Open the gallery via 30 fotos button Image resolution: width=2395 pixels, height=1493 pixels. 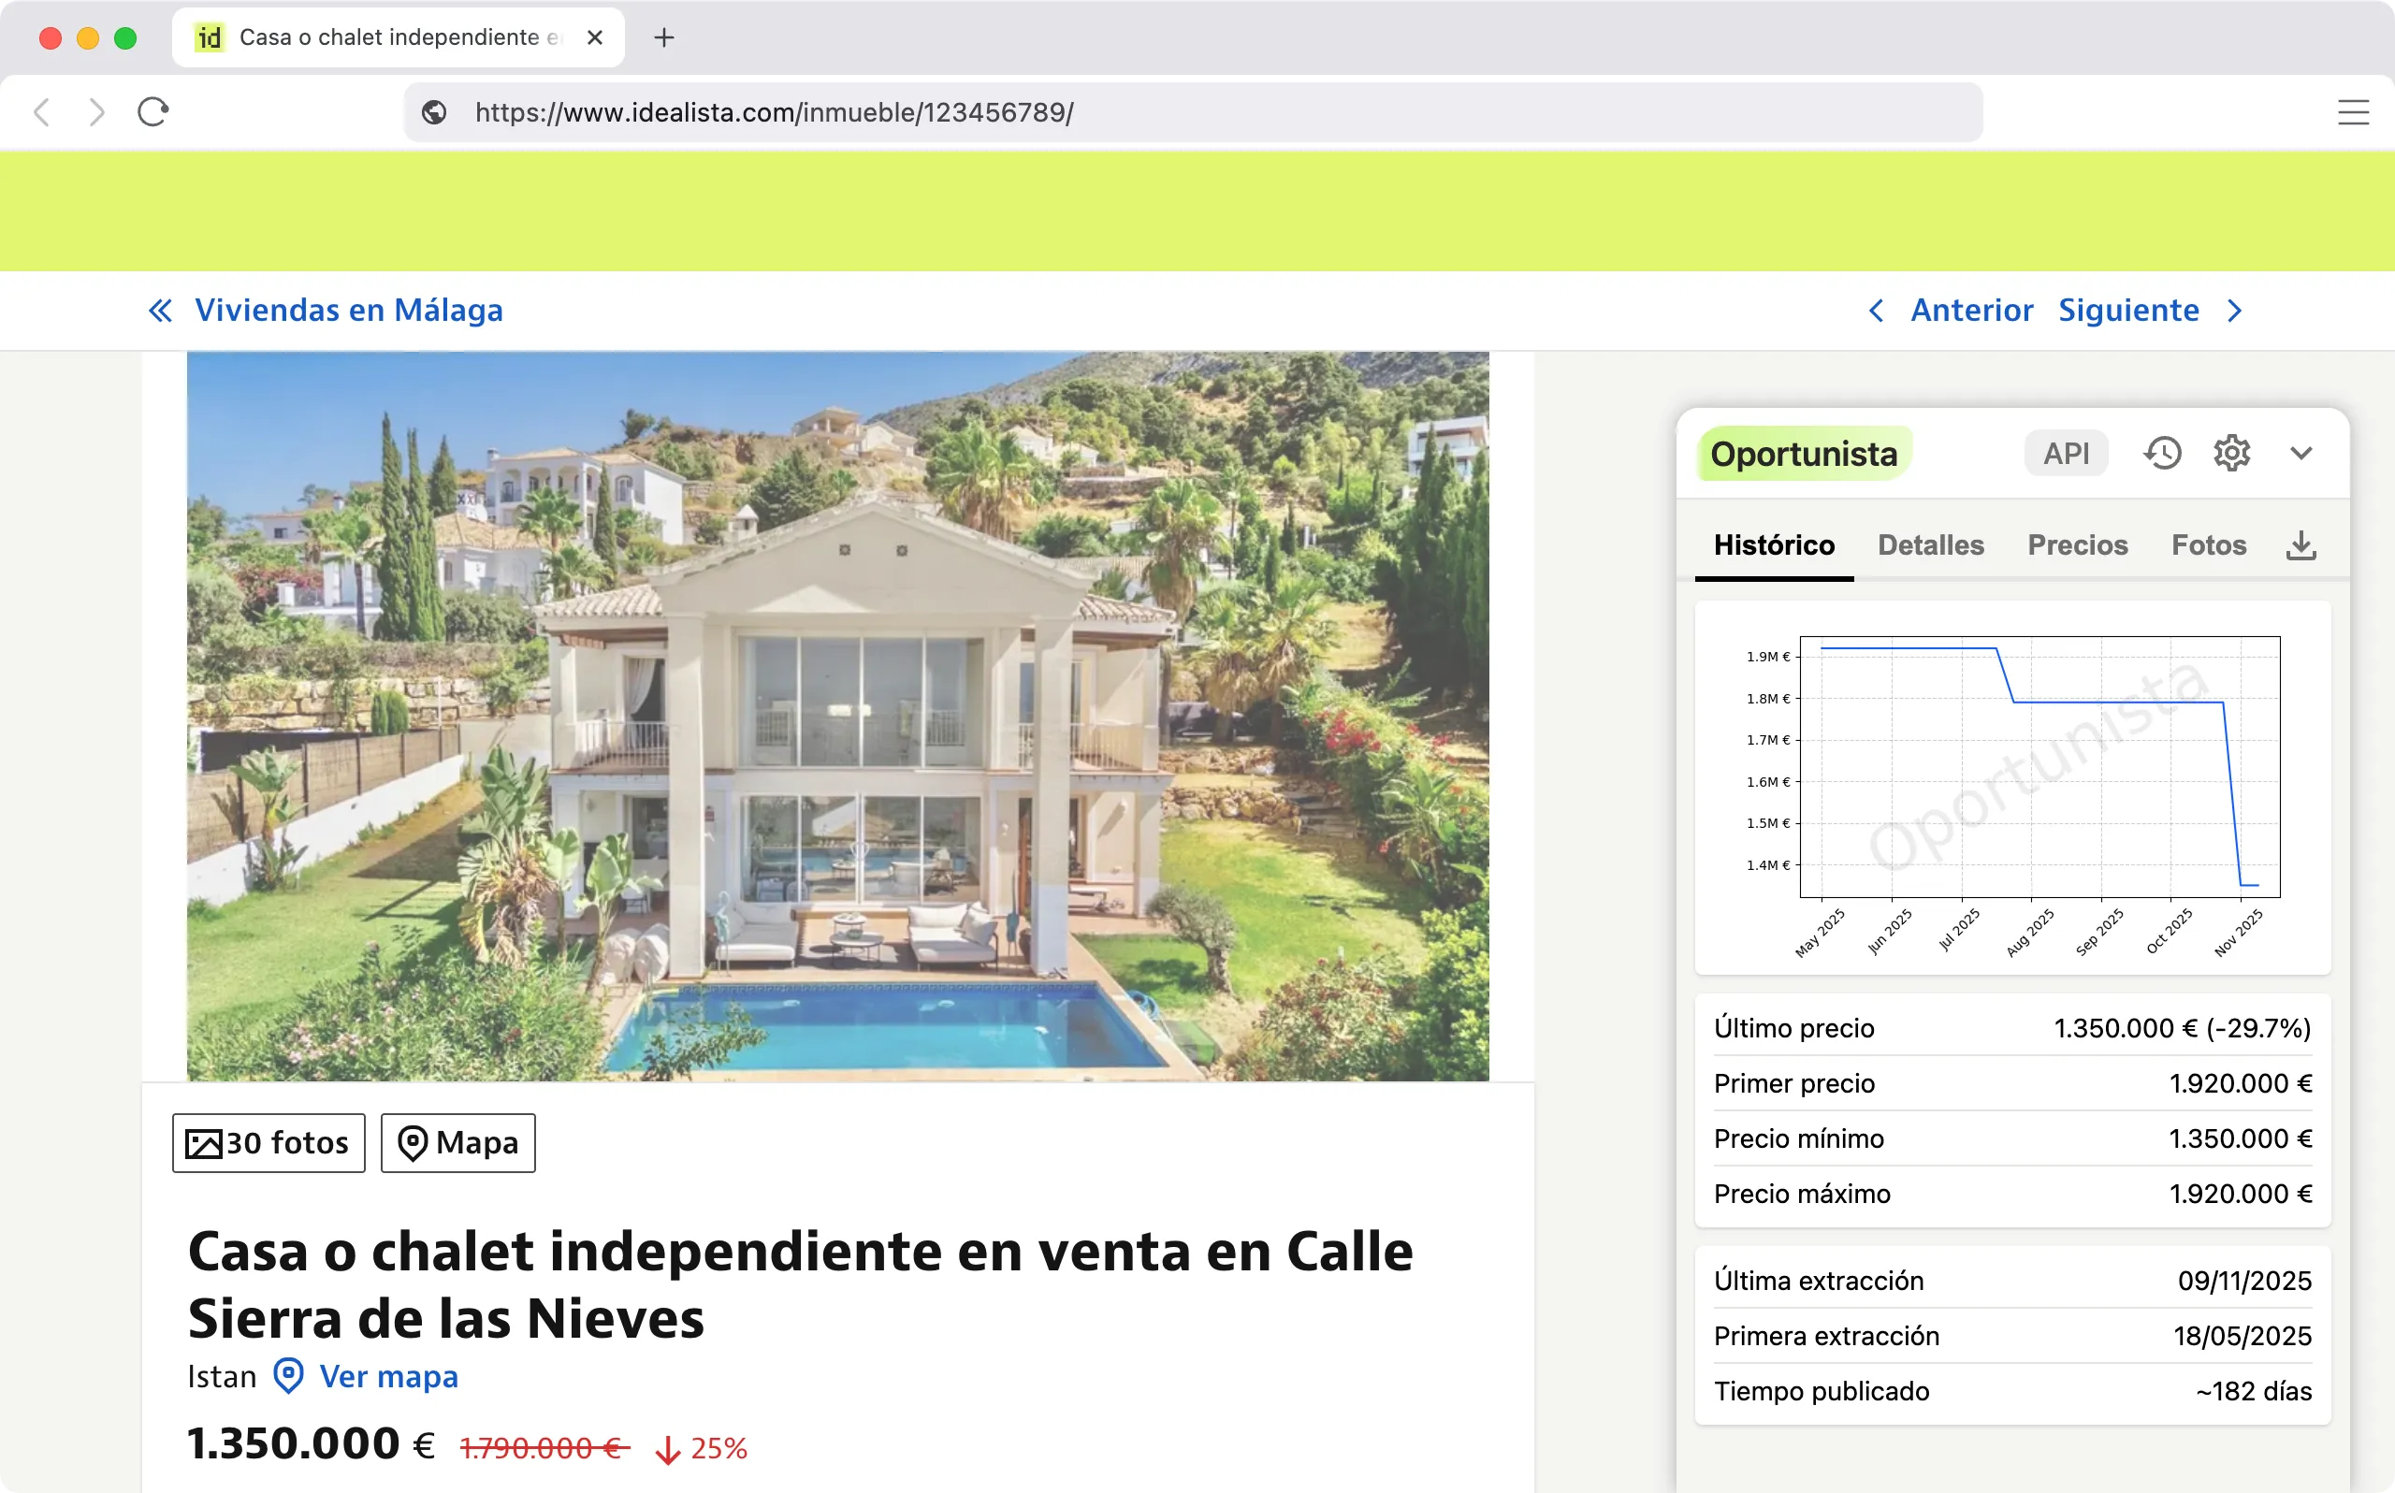click(268, 1142)
